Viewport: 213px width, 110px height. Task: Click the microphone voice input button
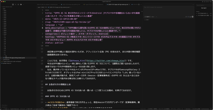click(x=192, y=17)
